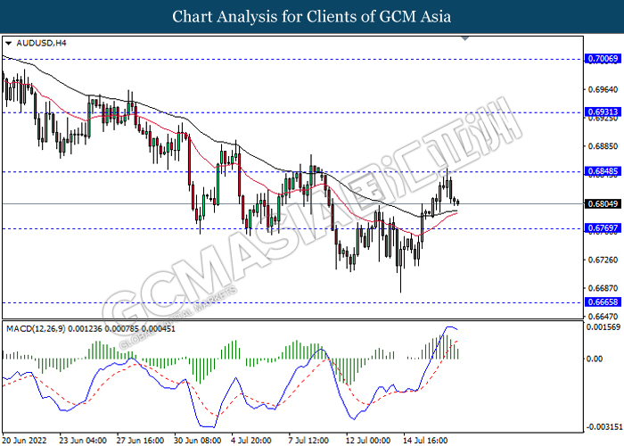Screen dimensions: 624x446
Task: Select the 0.70069 price level label
Action: [603, 59]
